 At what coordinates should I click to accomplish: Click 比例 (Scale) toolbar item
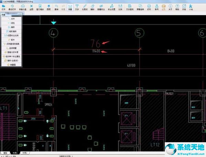coord(120,8)
